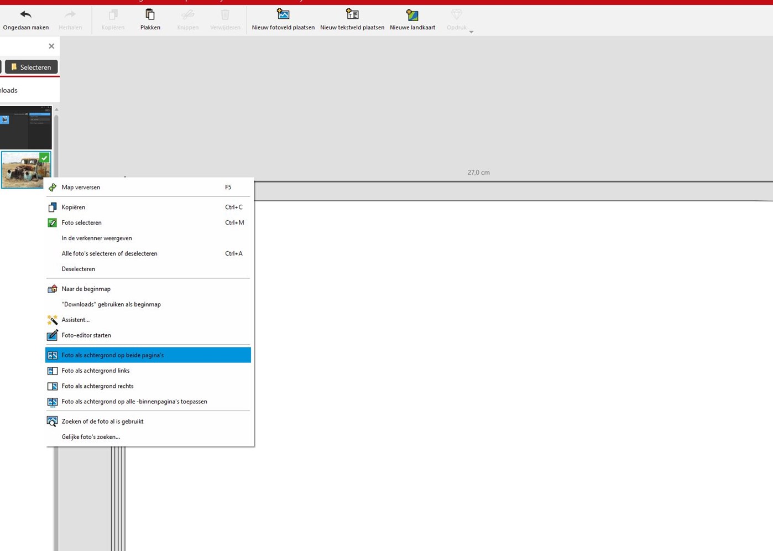The image size is (773, 551).
Task: Select the dark screenshot thumbnail
Action: (25, 127)
